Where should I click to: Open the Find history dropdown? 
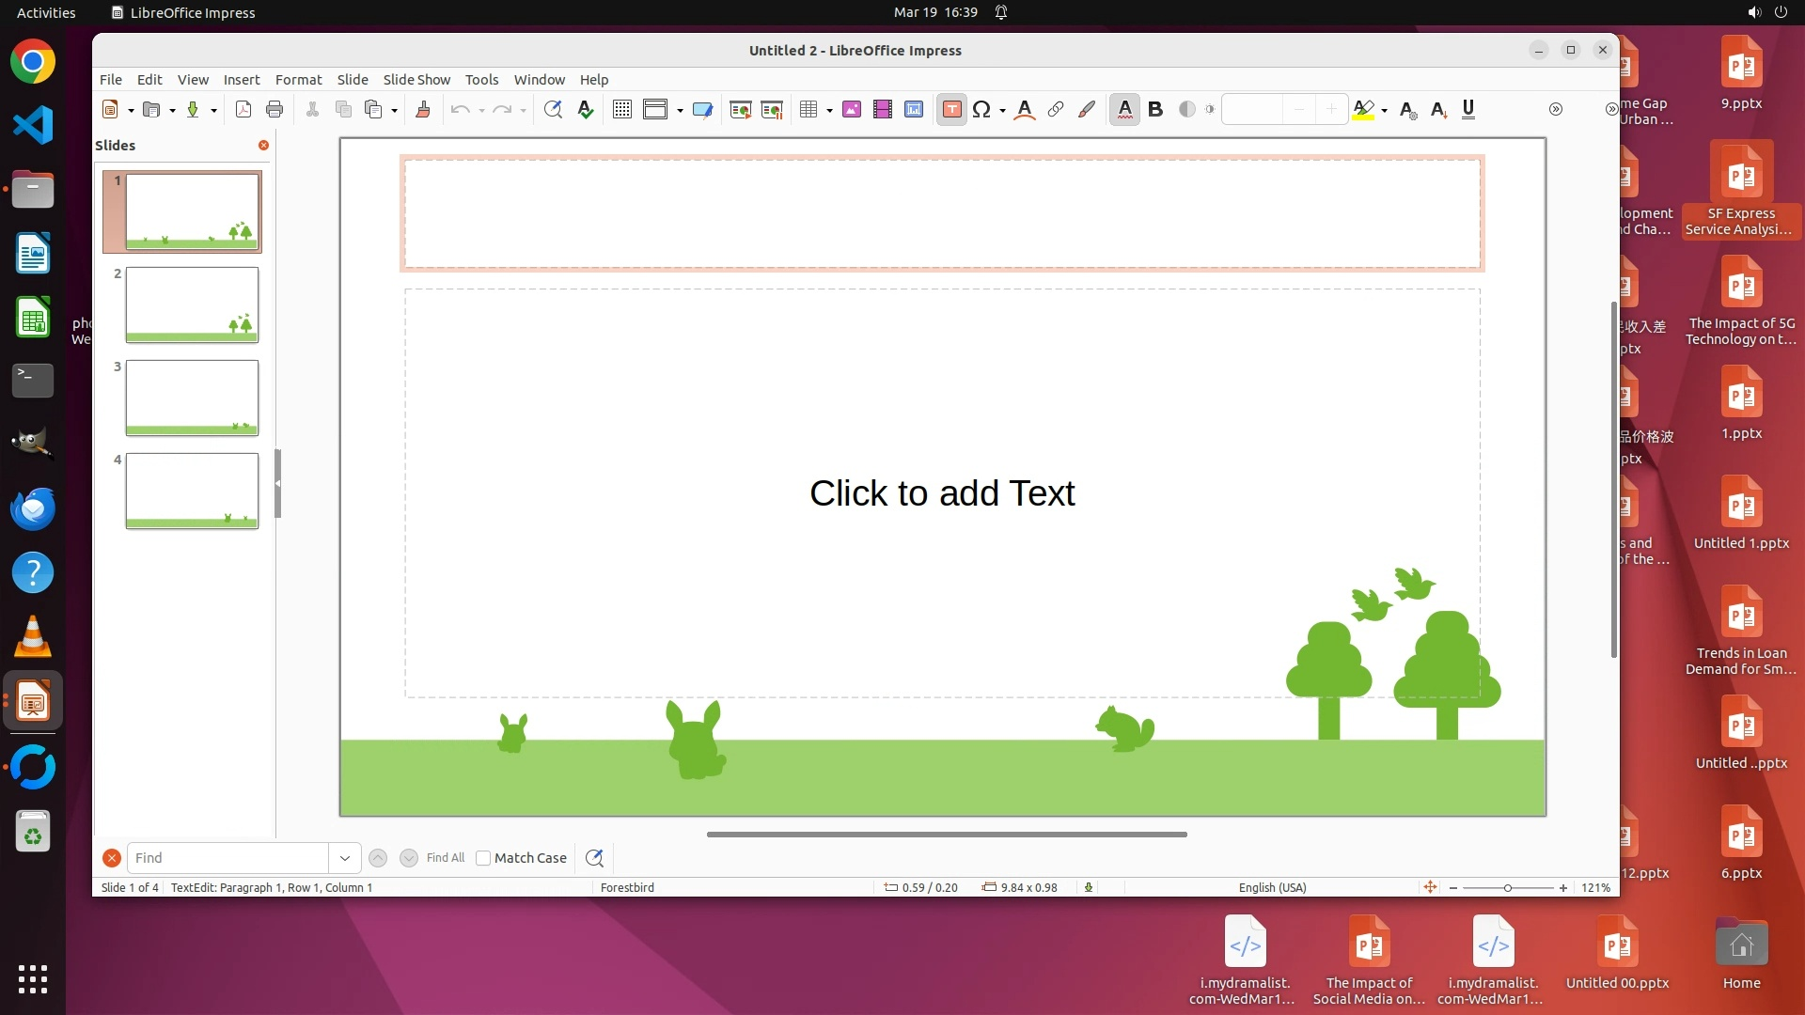coord(344,858)
